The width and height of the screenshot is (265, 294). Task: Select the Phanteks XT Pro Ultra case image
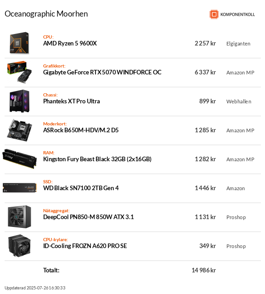19,101
